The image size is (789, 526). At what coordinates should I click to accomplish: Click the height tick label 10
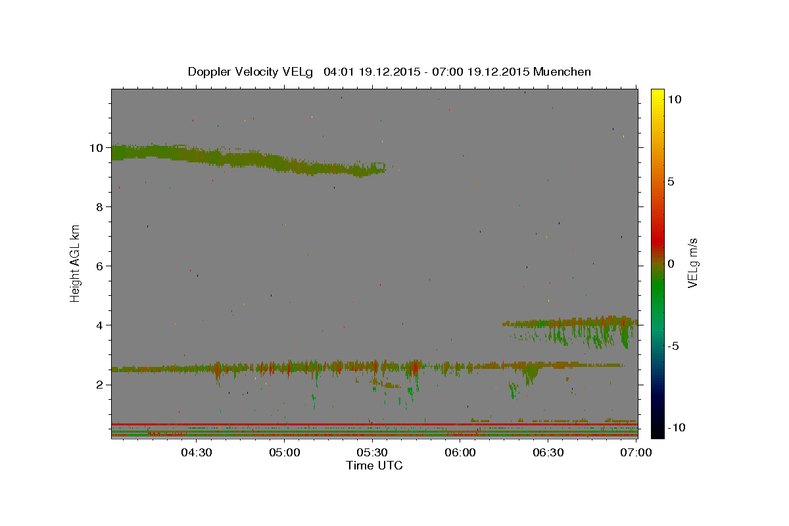click(x=97, y=147)
